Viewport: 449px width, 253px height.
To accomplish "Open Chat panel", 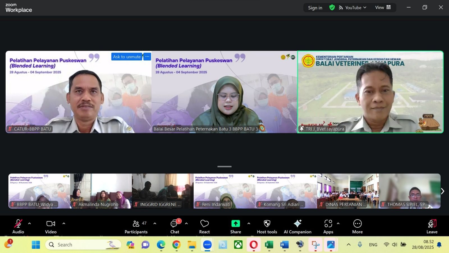I will pyautogui.click(x=175, y=227).
